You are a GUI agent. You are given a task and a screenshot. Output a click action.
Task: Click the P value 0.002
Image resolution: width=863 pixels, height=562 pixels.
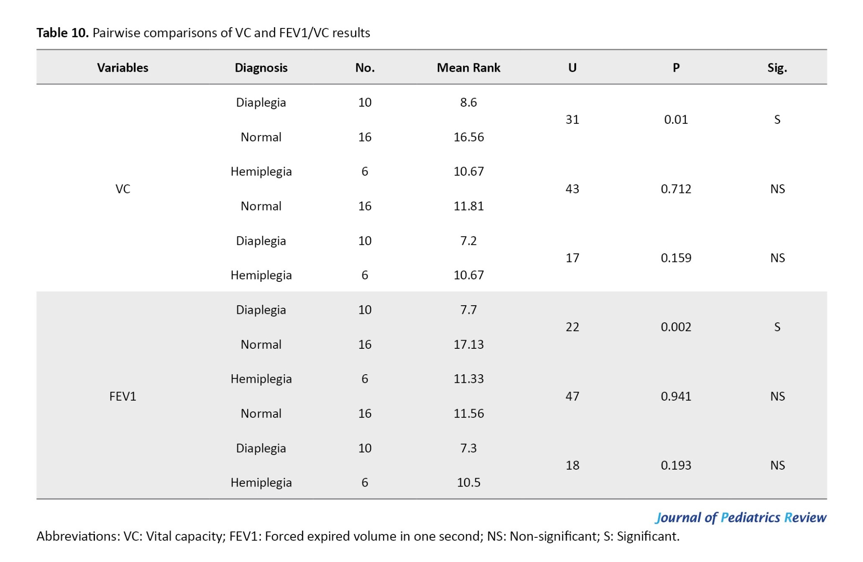676,327
